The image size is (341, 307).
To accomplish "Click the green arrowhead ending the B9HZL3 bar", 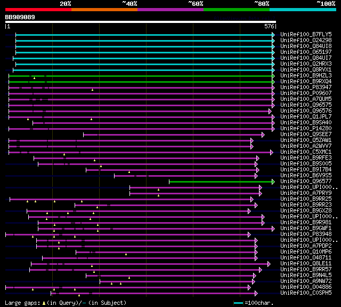I will [x=273, y=76].
